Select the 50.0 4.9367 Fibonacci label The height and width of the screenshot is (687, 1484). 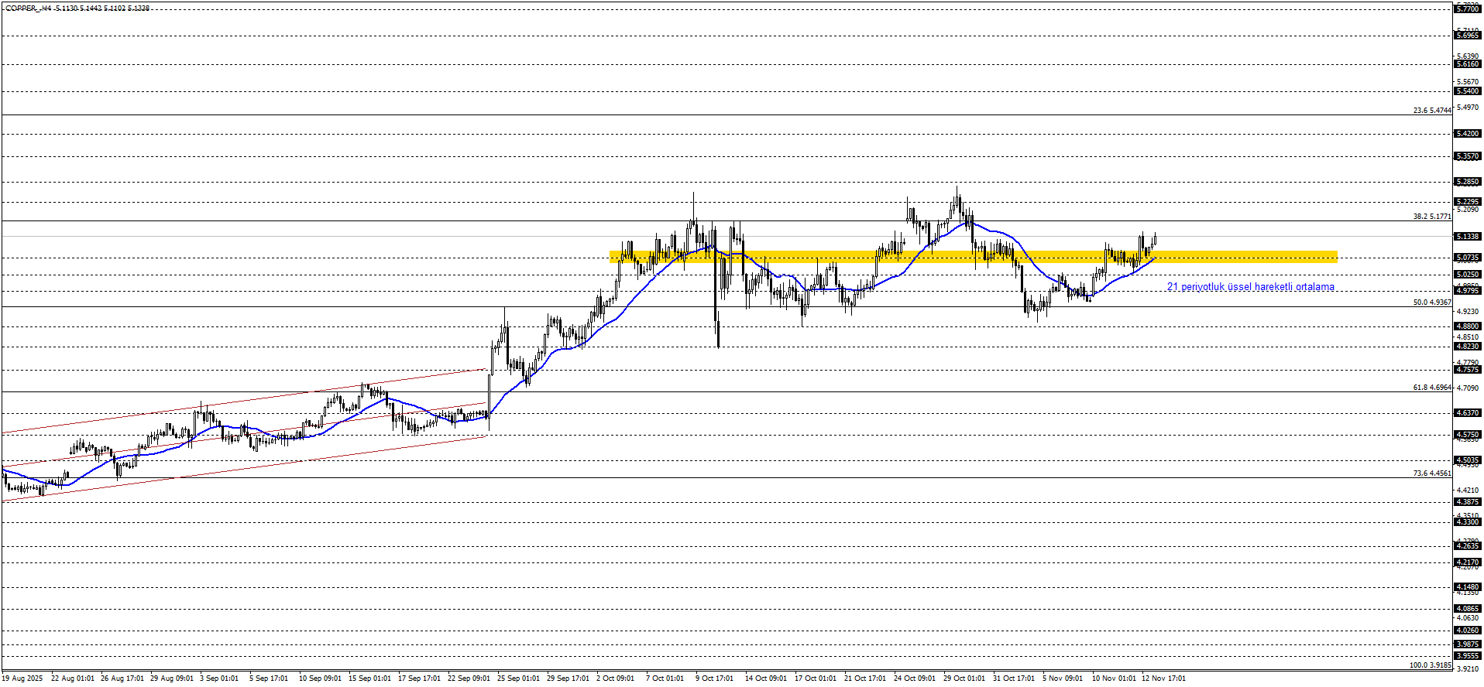click(x=1431, y=302)
